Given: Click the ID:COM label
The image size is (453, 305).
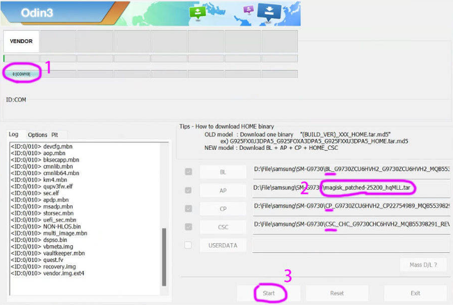Looking at the screenshot, I should click(16, 100).
